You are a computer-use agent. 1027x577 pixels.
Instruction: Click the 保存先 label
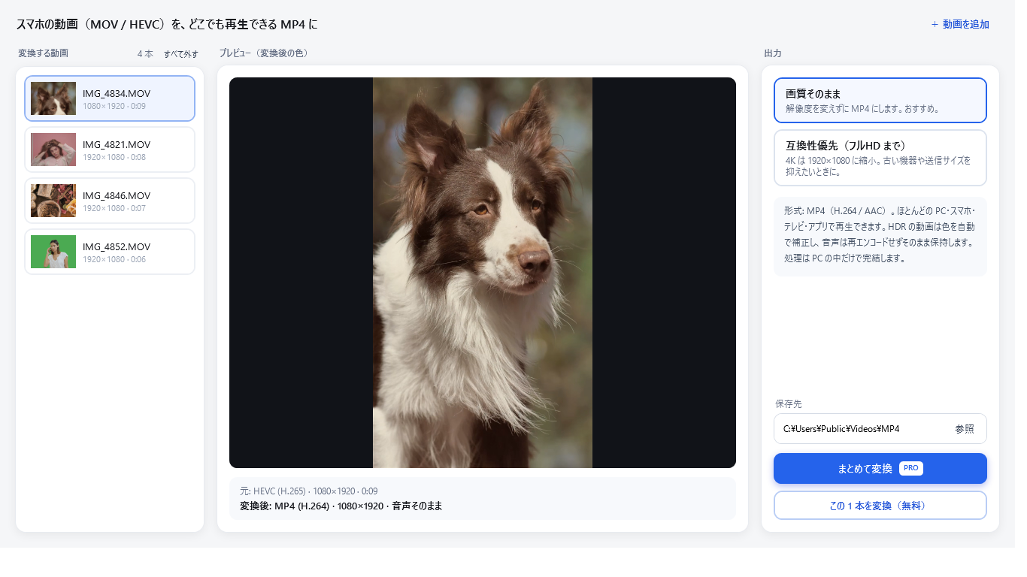point(789,404)
